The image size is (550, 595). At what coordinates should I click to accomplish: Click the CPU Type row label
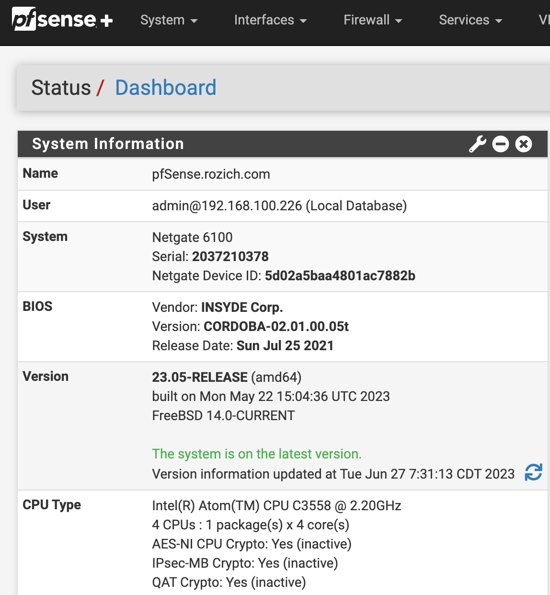pyautogui.click(x=52, y=504)
